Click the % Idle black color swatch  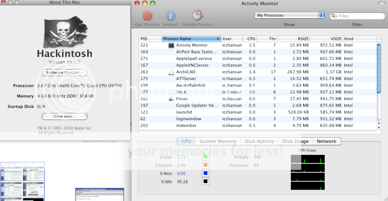tap(205, 181)
